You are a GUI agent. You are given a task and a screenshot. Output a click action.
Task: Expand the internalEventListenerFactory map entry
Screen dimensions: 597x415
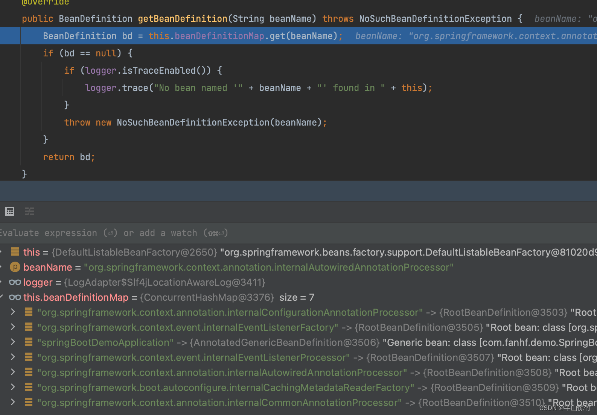click(13, 327)
